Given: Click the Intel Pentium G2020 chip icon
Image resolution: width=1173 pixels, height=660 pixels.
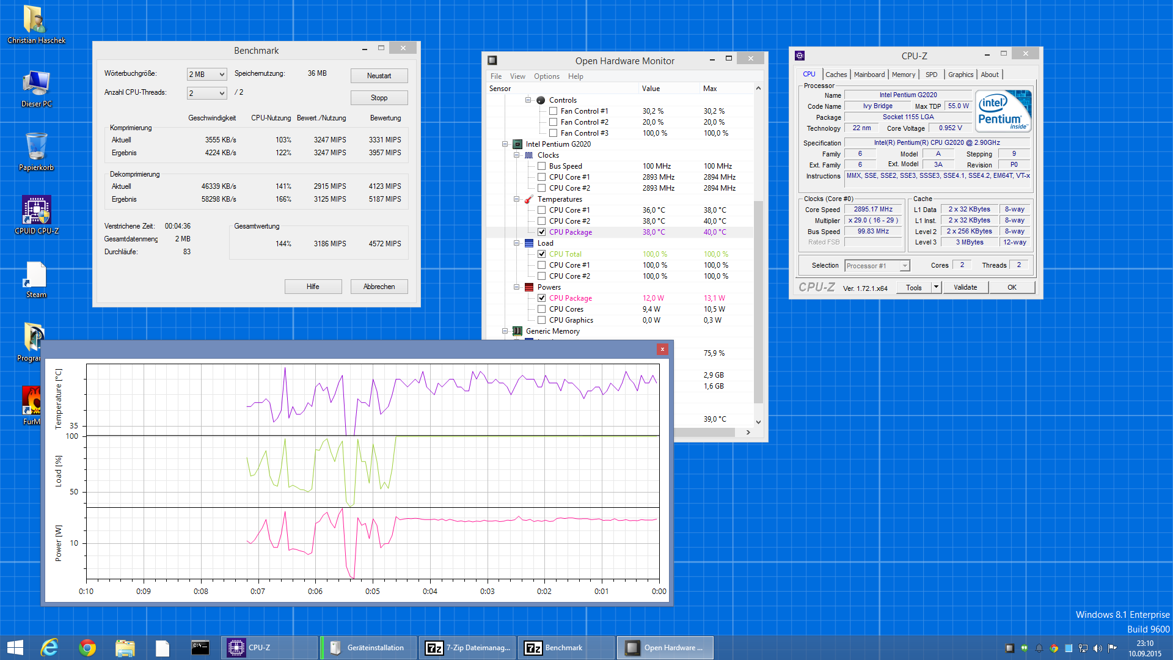Looking at the screenshot, I should pyautogui.click(x=517, y=144).
